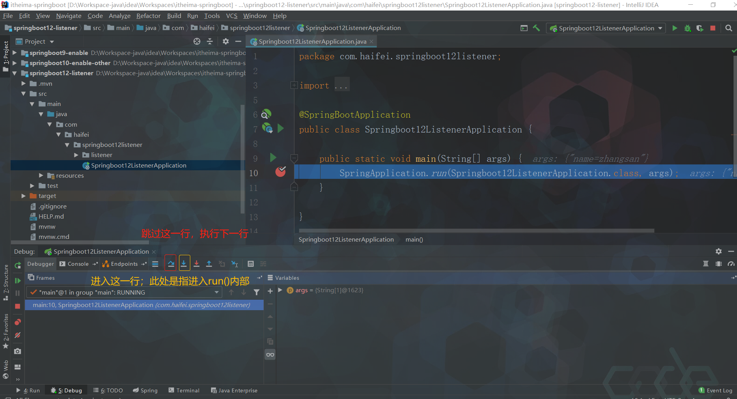Viewport: 737px width, 399px height.
Task: Open the Event Log
Action: (x=715, y=390)
